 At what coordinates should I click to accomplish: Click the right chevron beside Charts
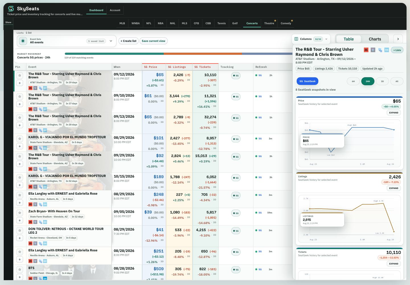point(398,39)
